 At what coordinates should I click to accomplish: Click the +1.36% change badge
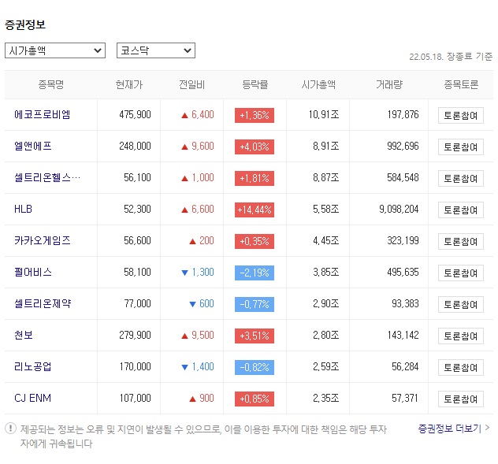coord(255,115)
